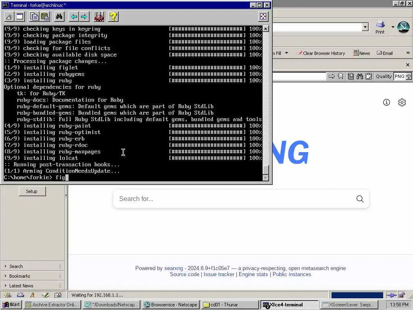Click the Clear Browser History button
Viewport: 413px width, 310px height.
point(321,53)
